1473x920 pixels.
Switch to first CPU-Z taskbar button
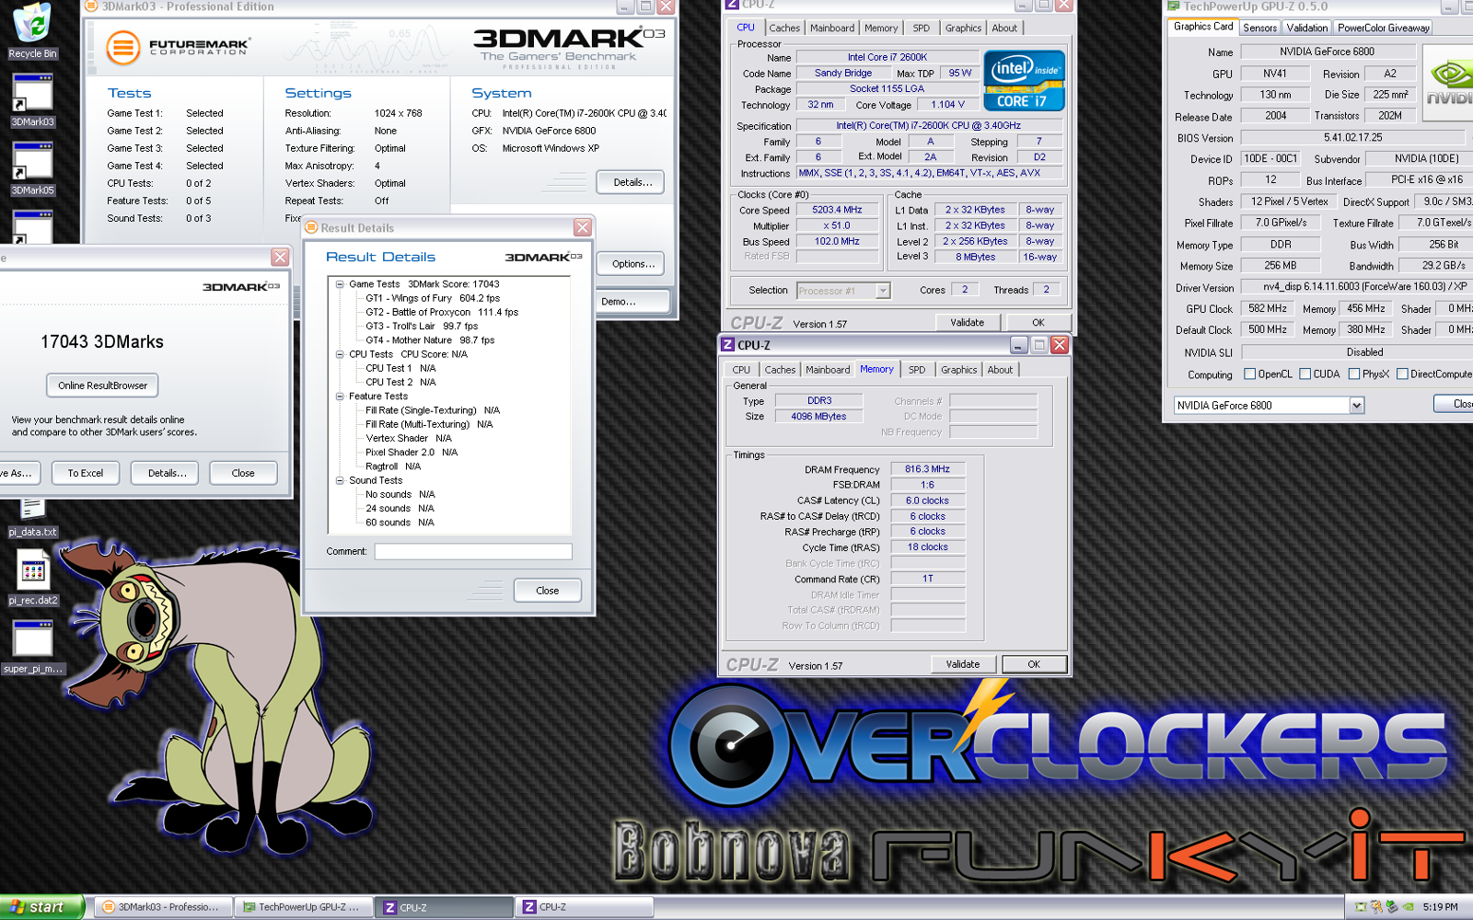pyautogui.click(x=445, y=907)
